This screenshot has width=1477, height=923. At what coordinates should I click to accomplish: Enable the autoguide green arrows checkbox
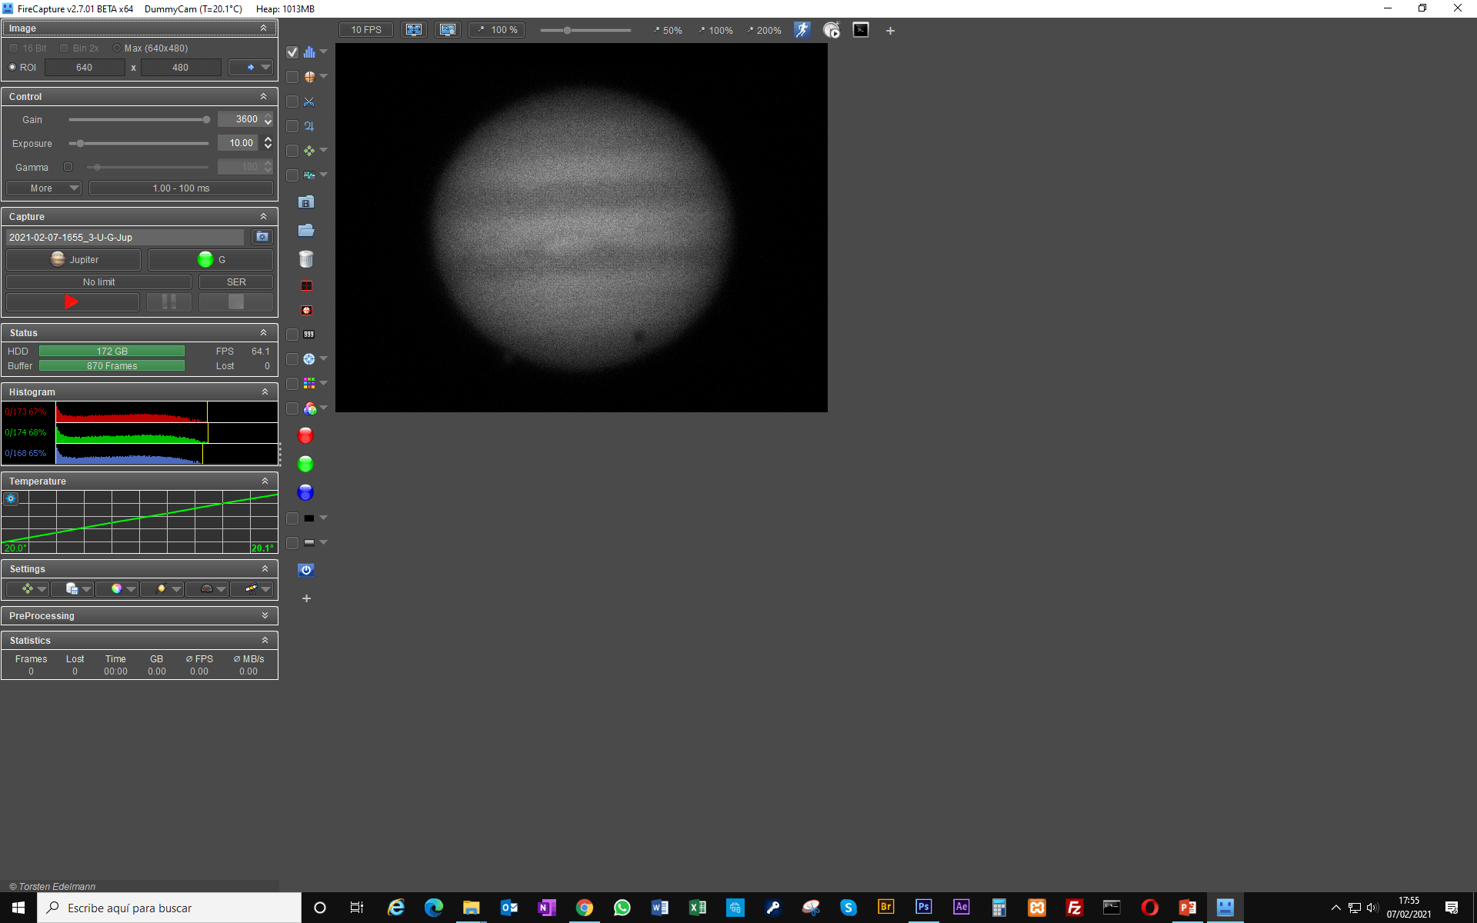coord(292,151)
